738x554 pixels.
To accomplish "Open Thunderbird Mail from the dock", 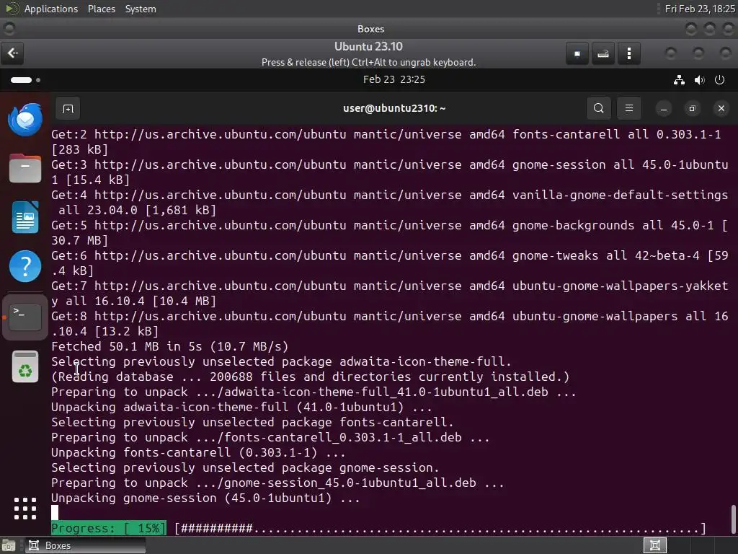I will pyautogui.click(x=25, y=120).
